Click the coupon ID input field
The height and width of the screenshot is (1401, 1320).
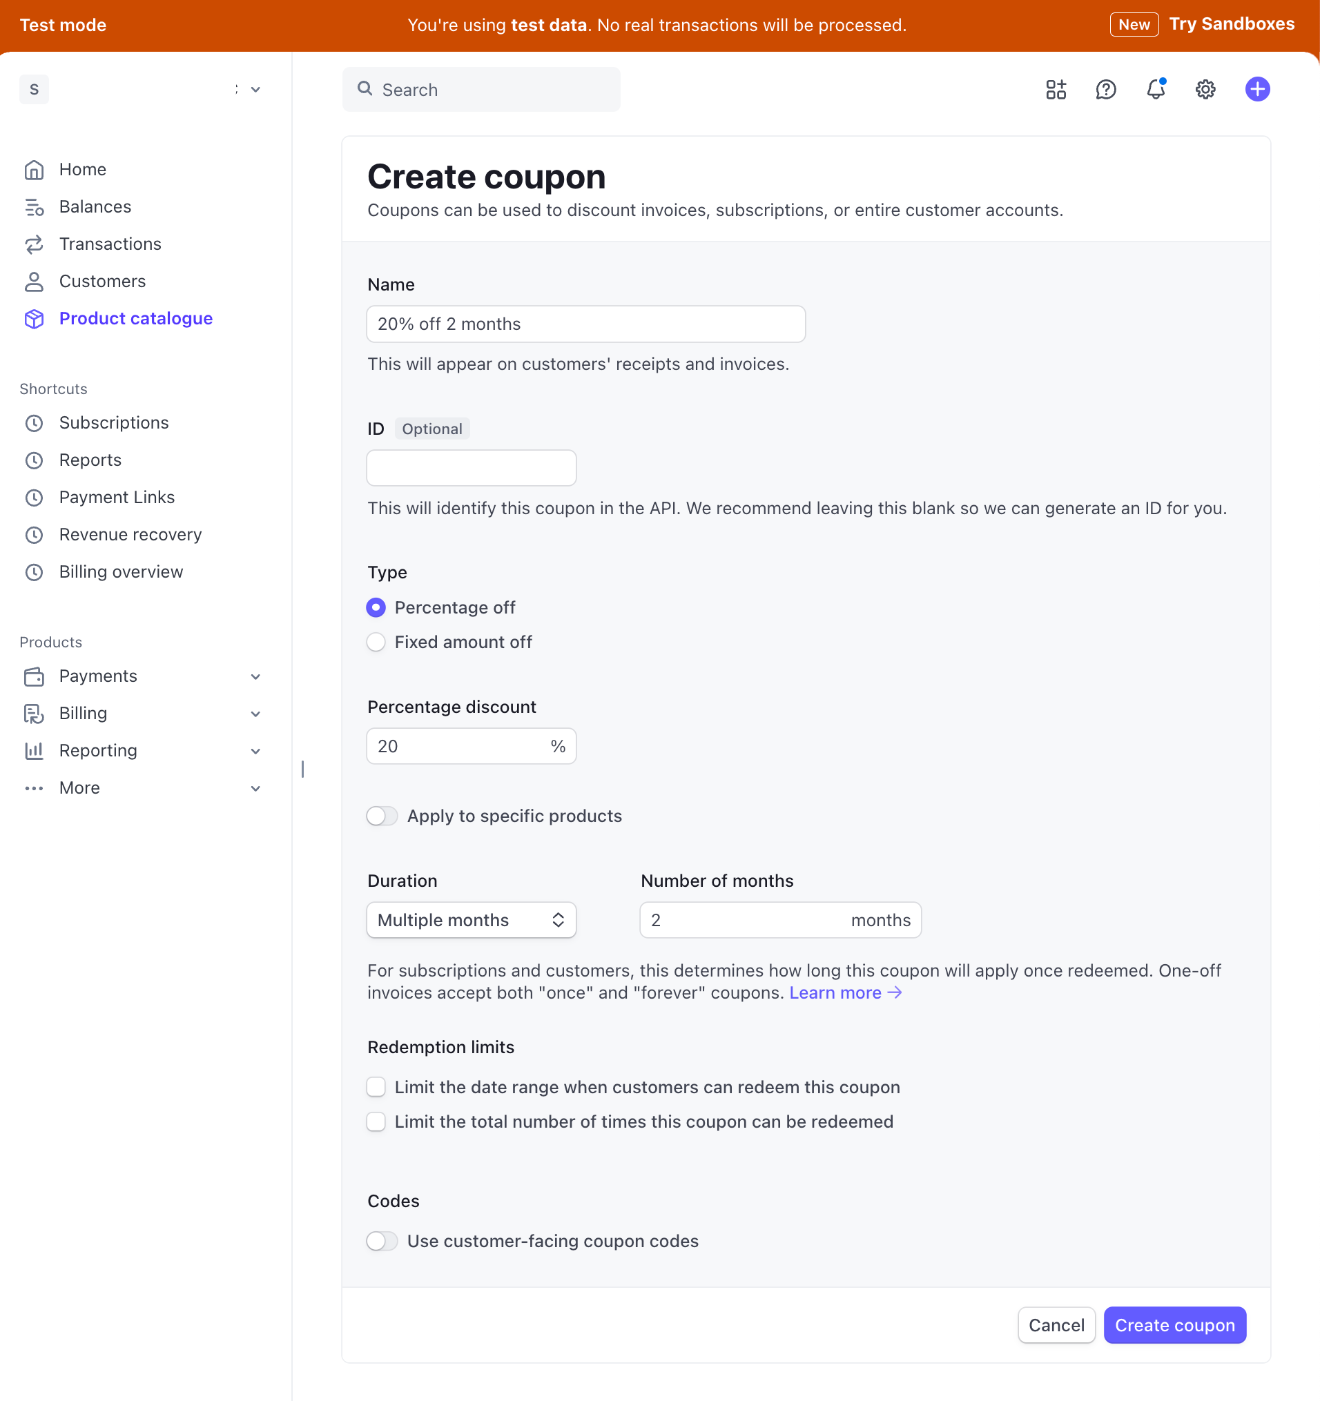(471, 468)
